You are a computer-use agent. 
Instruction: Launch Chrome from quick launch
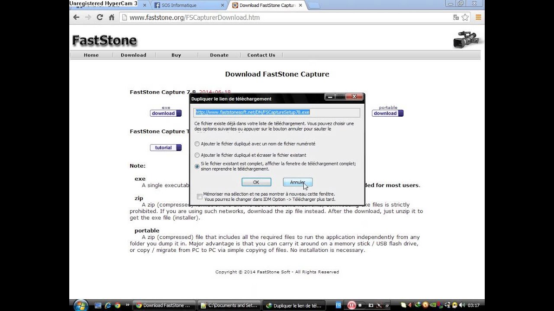[x=117, y=305]
